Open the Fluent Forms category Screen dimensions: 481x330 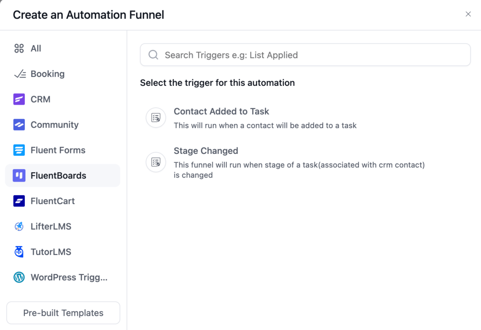coord(62,150)
